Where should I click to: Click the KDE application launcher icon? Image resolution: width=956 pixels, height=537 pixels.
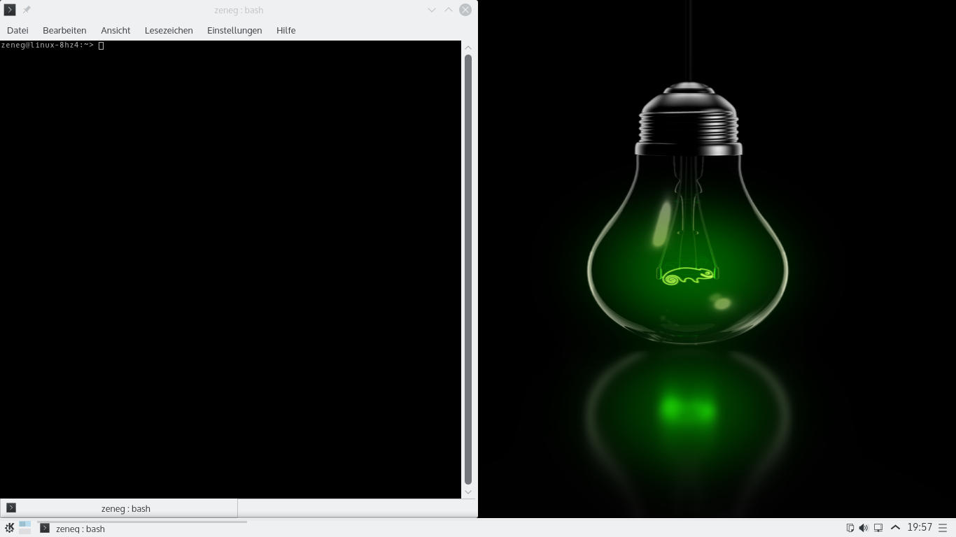pos(9,528)
